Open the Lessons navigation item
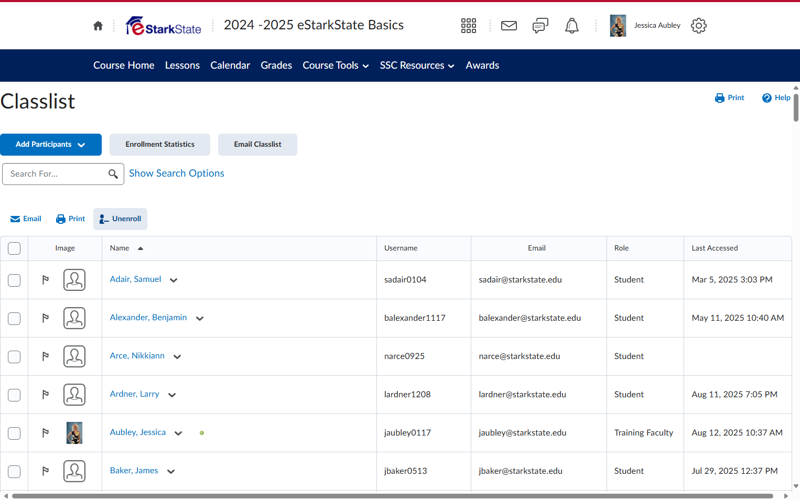This screenshot has height=500, width=800. 182,66
